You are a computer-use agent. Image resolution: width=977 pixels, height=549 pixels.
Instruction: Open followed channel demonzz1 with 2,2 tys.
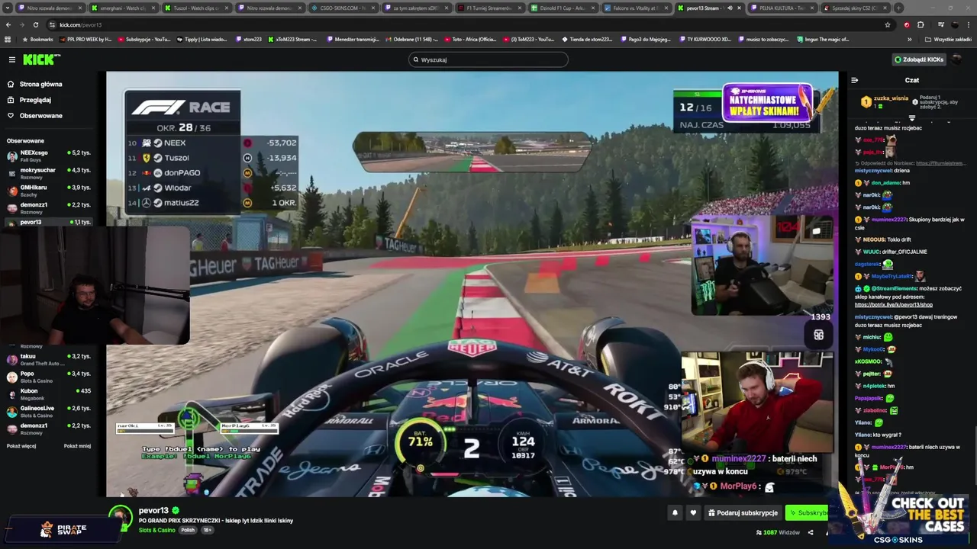pyautogui.click(x=49, y=207)
